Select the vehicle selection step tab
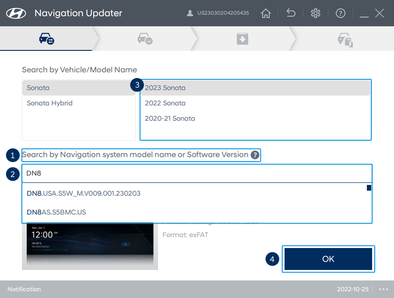 (46, 39)
